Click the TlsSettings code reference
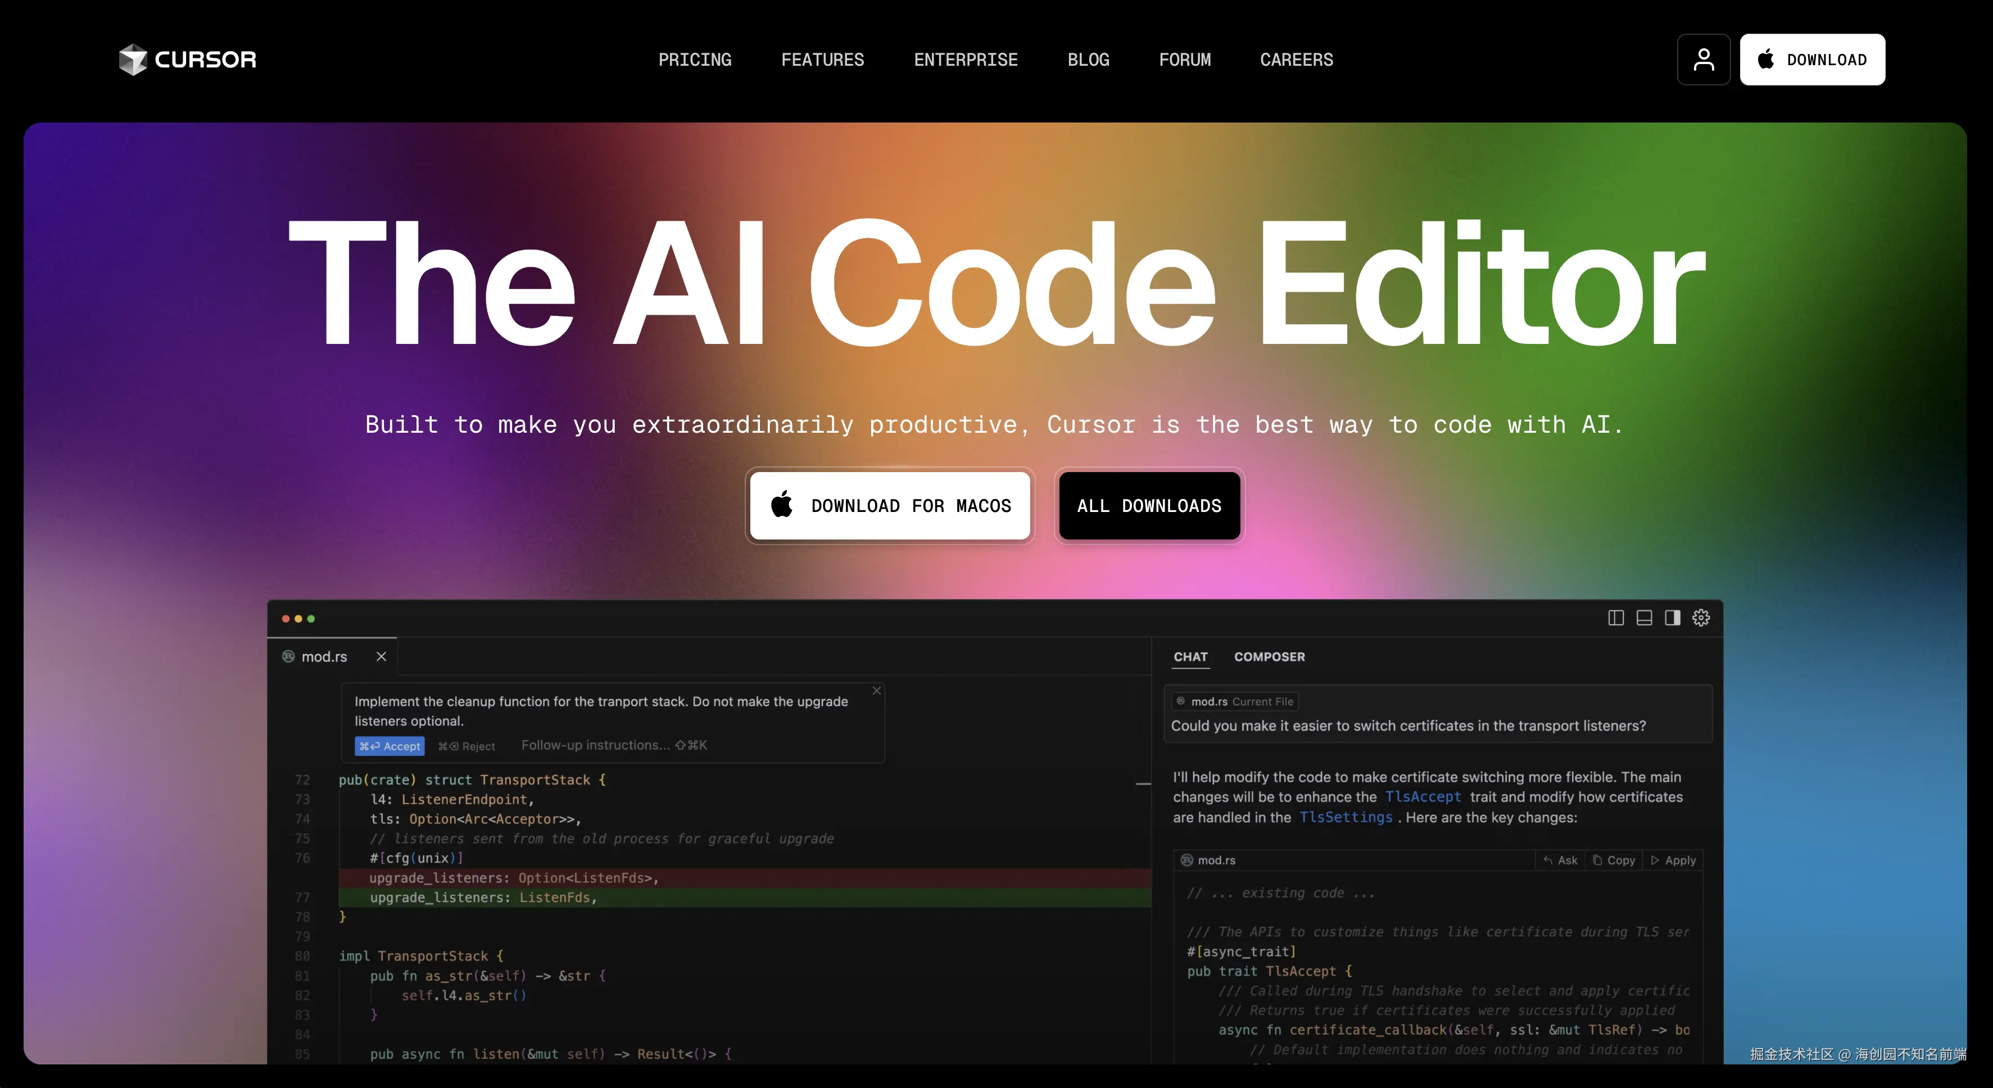 (x=1346, y=817)
